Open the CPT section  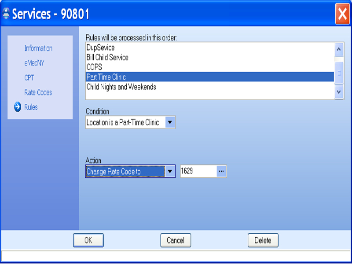[x=29, y=78]
